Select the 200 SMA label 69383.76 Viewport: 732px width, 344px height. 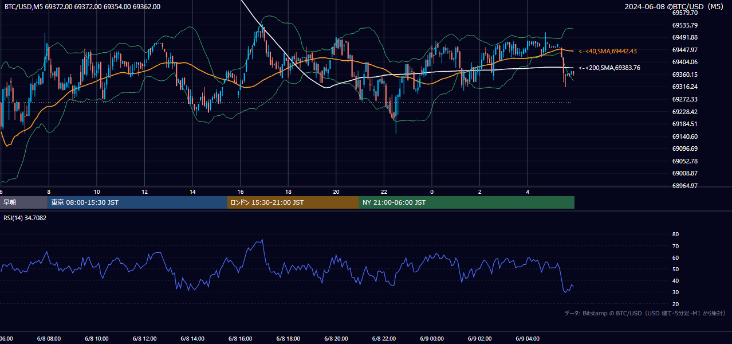pyautogui.click(x=609, y=68)
